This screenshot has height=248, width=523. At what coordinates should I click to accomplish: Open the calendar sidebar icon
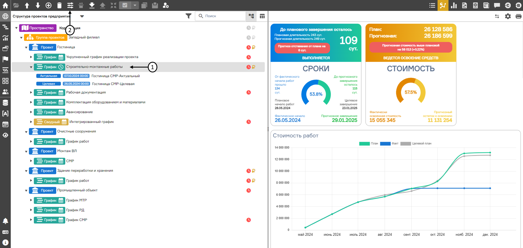(x=5, y=124)
